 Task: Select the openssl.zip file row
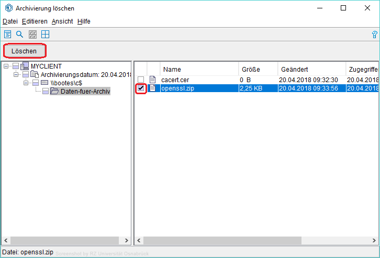(199, 88)
